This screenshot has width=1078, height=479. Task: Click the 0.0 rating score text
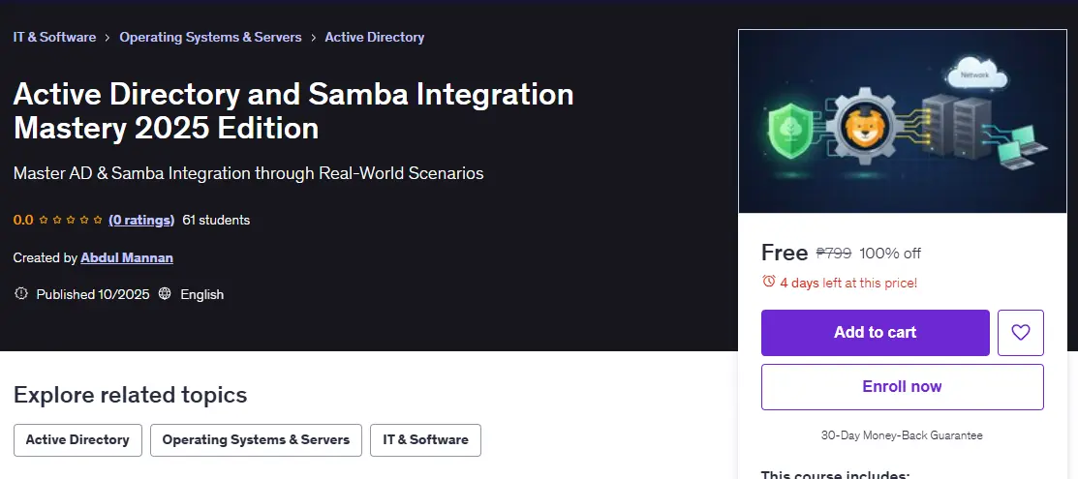(23, 220)
